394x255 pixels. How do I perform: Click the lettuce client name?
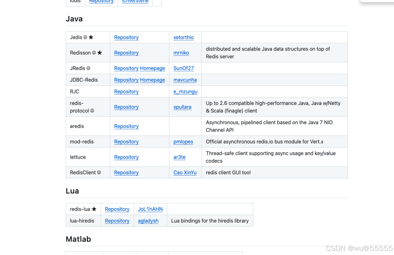point(78,157)
